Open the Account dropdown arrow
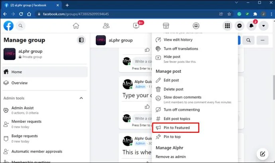The height and width of the screenshot is (163, 275). coord(263,26)
